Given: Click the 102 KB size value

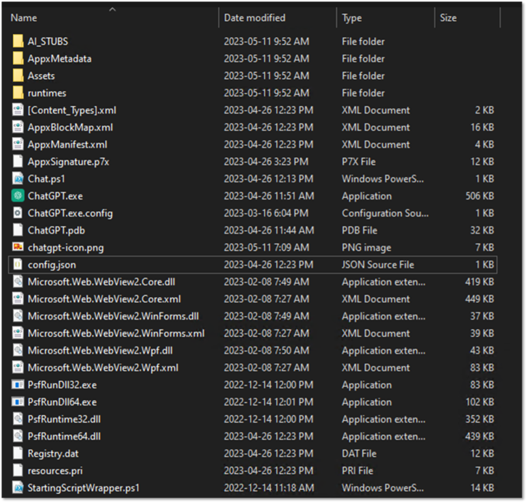Looking at the screenshot, I should [x=480, y=402].
